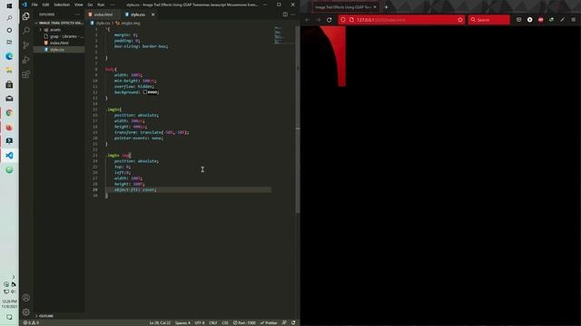
Task: Change language mode via CSS status item
Action: [x=225, y=322]
